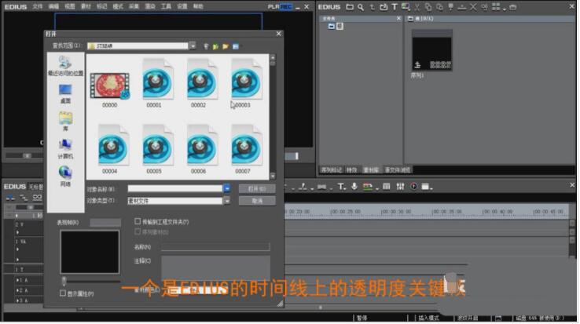Click the thumbnail view grid icon in bin toolbar
The height and width of the screenshot is (324, 580).
coord(496,7)
